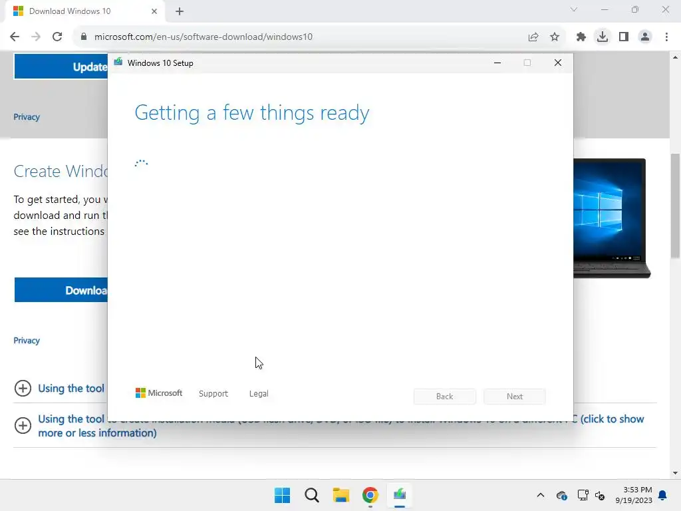This screenshot has width=681, height=511.
Task: Open a new Chrome tab
Action: point(180,11)
